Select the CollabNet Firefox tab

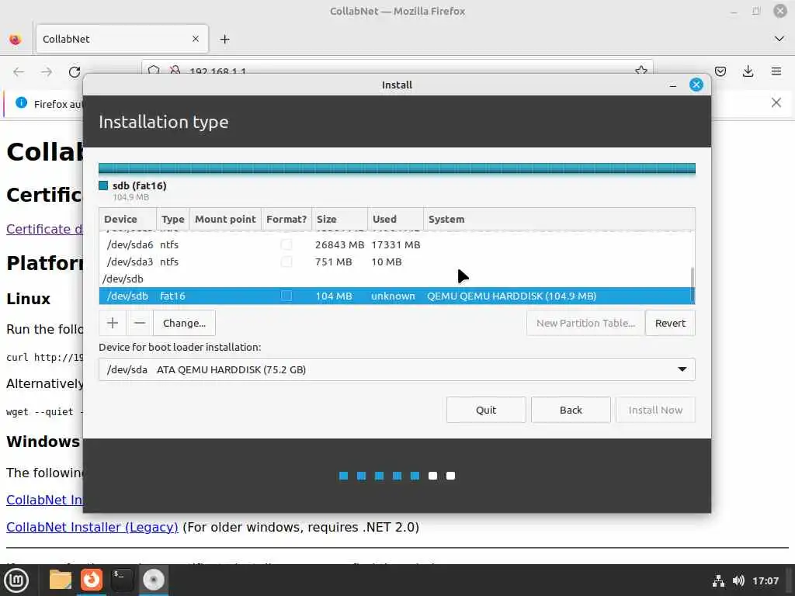[122, 39]
